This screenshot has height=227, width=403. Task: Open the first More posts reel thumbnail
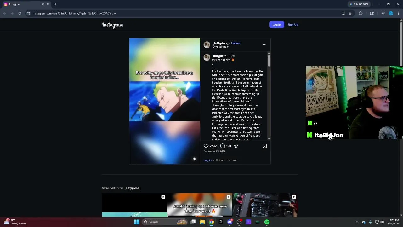point(134,205)
